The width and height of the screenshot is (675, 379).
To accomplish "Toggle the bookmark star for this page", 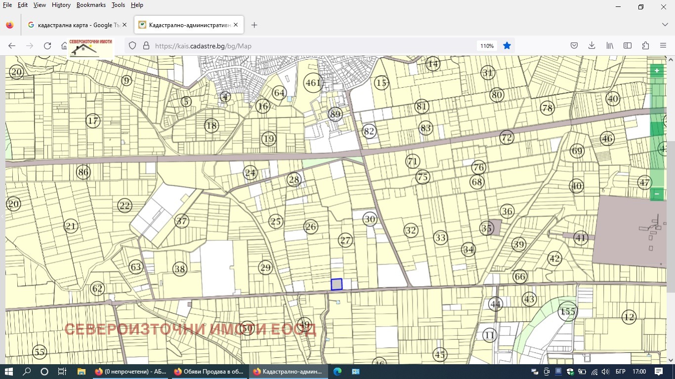I will click(506, 46).
